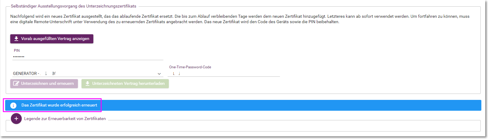The width and height of the screenshot is (488, 139).
Task: Click the Selbständiger Ausstellungsvorgang section title
Action: point(73,6)
